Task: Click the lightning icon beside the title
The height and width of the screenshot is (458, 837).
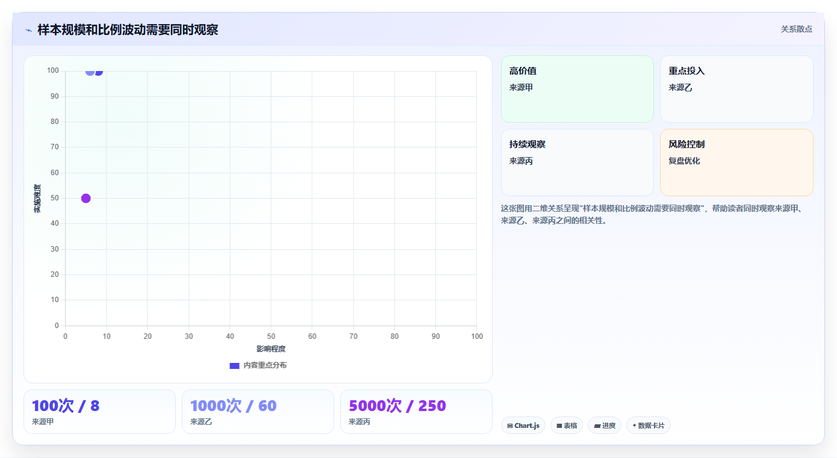Action: click(29, 29)
